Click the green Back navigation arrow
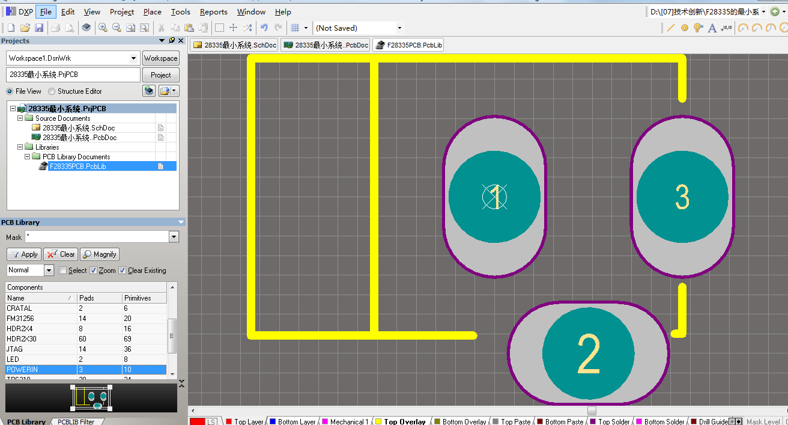 point(775,11)
